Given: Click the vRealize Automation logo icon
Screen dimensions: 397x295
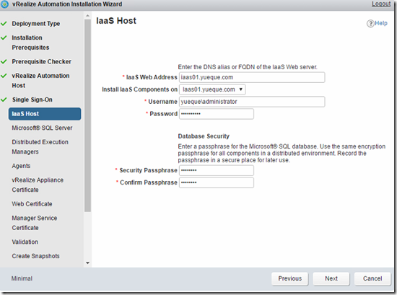Looking at the screenshot, I should click(4, 4).
